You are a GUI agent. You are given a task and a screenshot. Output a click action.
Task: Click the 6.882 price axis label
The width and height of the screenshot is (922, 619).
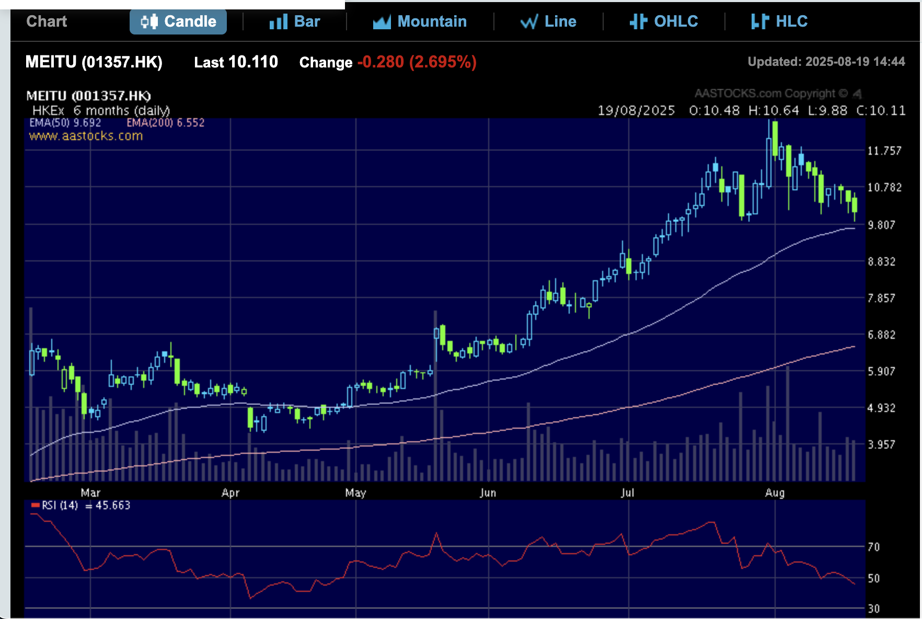[882, 335]
